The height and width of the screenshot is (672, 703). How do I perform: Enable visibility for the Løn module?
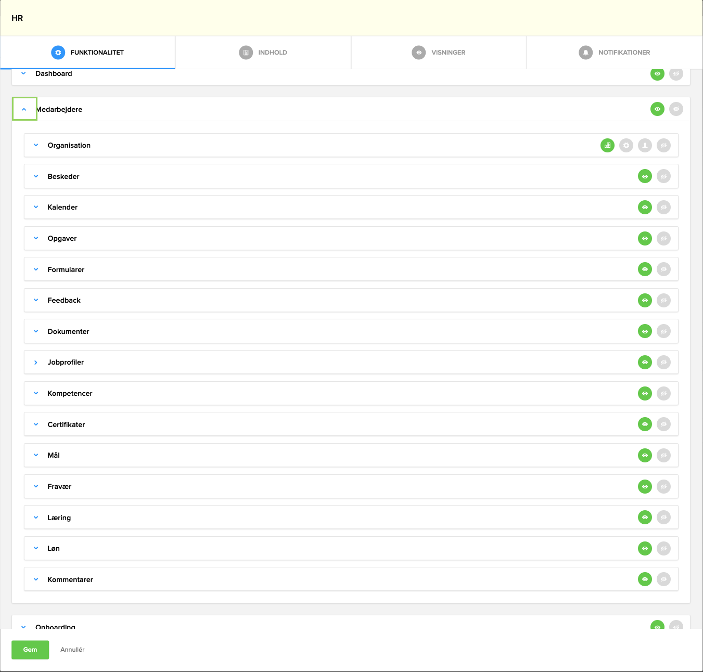pyautogui.click(x=645, y=548)
